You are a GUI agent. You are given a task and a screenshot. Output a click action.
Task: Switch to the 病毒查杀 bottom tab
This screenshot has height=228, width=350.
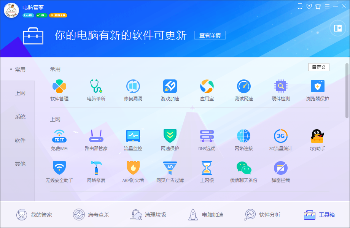[x=91, y=215]
